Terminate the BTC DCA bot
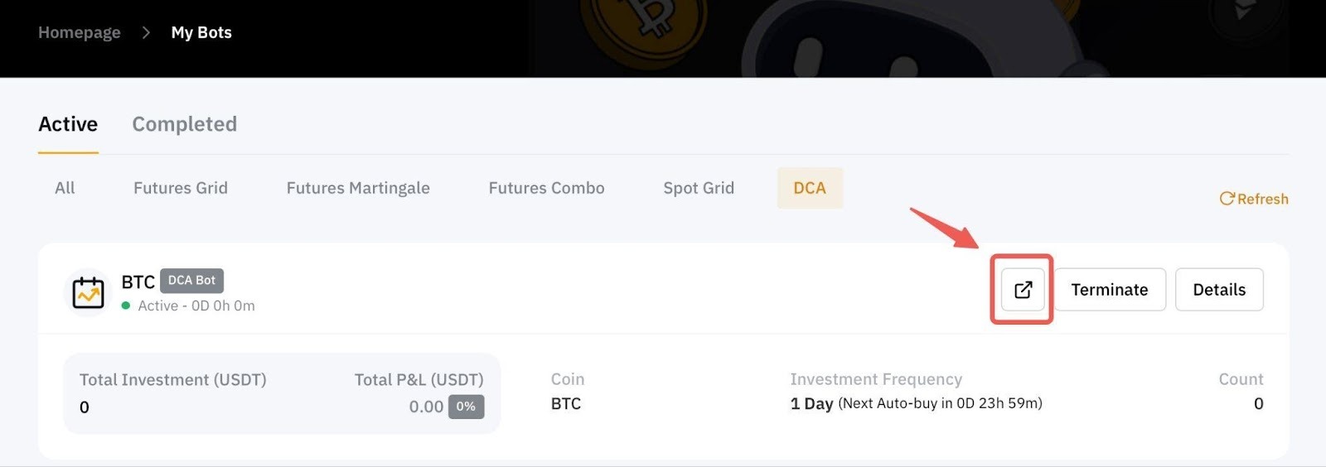Screen dimensions: 1326x467 1109,290
